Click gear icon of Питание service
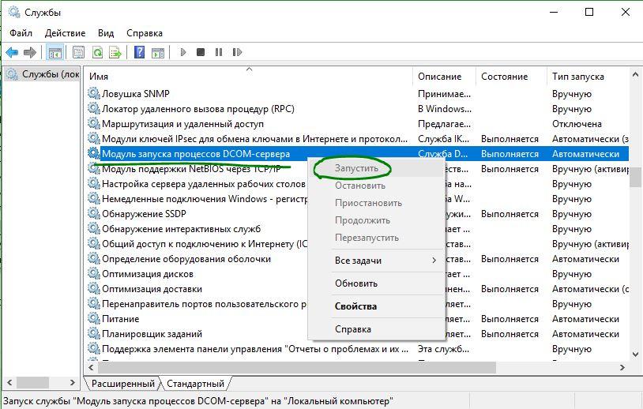Screen dimensions: 643x409 coord(94,318)
